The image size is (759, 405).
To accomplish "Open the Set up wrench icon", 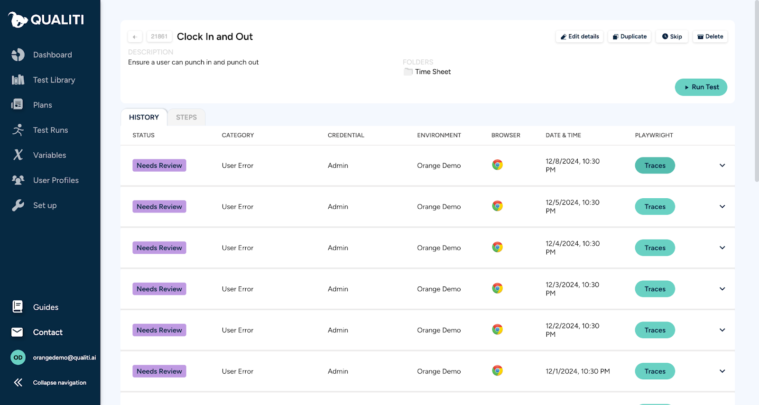I will point(18,205).
